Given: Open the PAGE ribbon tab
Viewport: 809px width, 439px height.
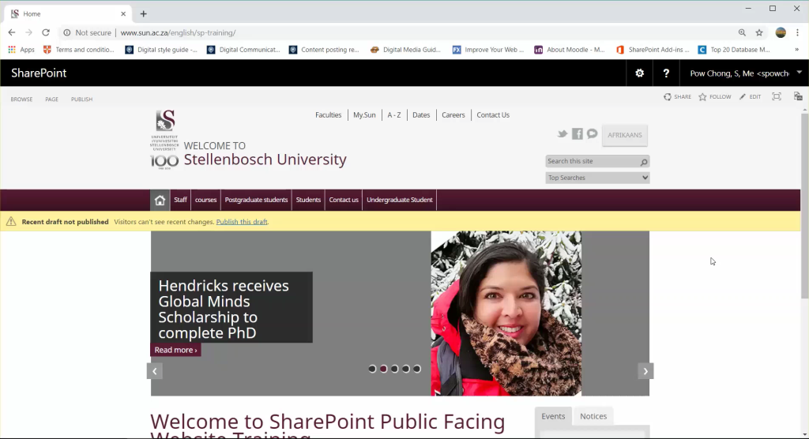Looking at the screenshot, I should pos(51,99).
